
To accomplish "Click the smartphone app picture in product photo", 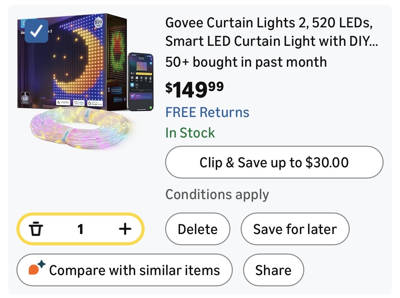I will tap(140, 81).
